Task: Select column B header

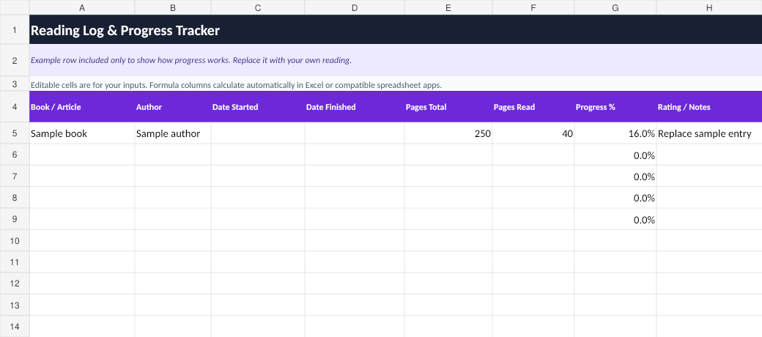Action: coord(173,7)
